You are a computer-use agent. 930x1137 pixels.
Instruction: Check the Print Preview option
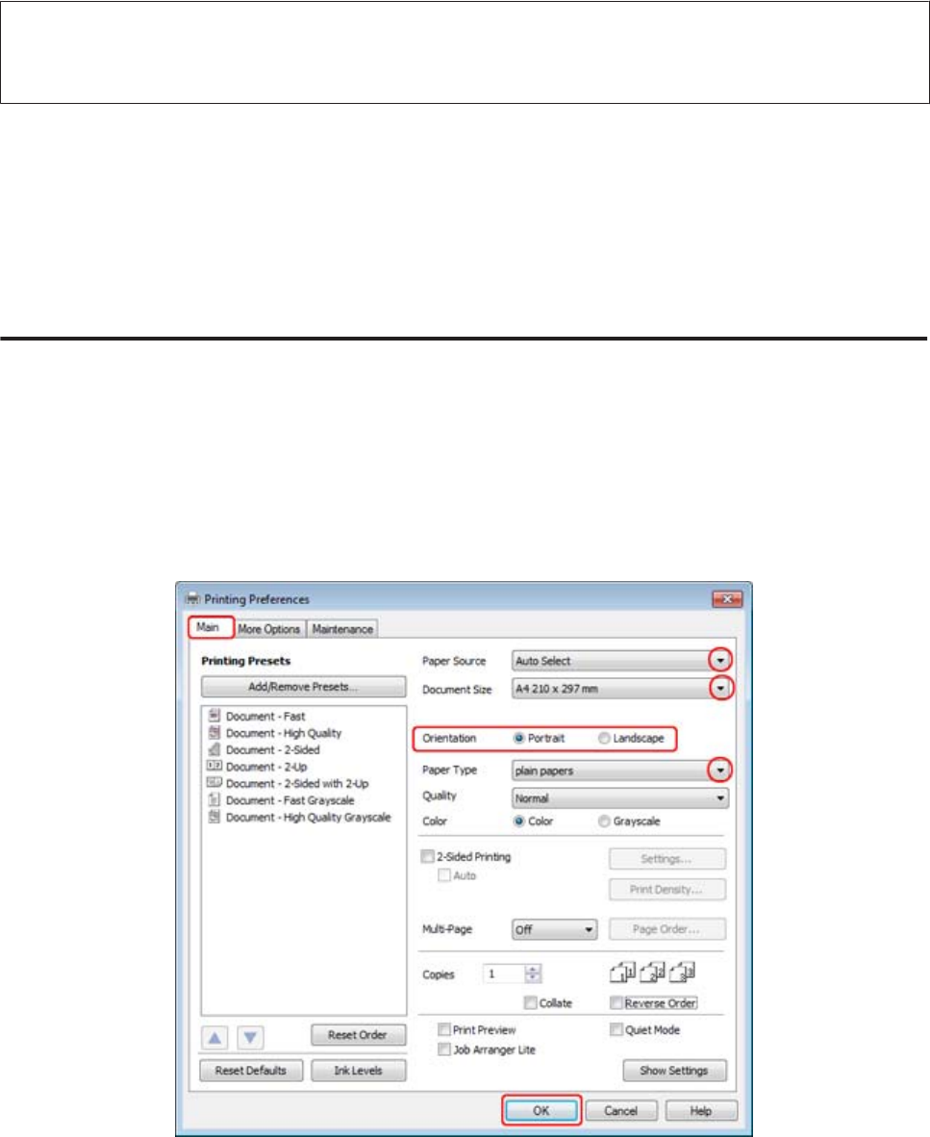click(444, 1029)
